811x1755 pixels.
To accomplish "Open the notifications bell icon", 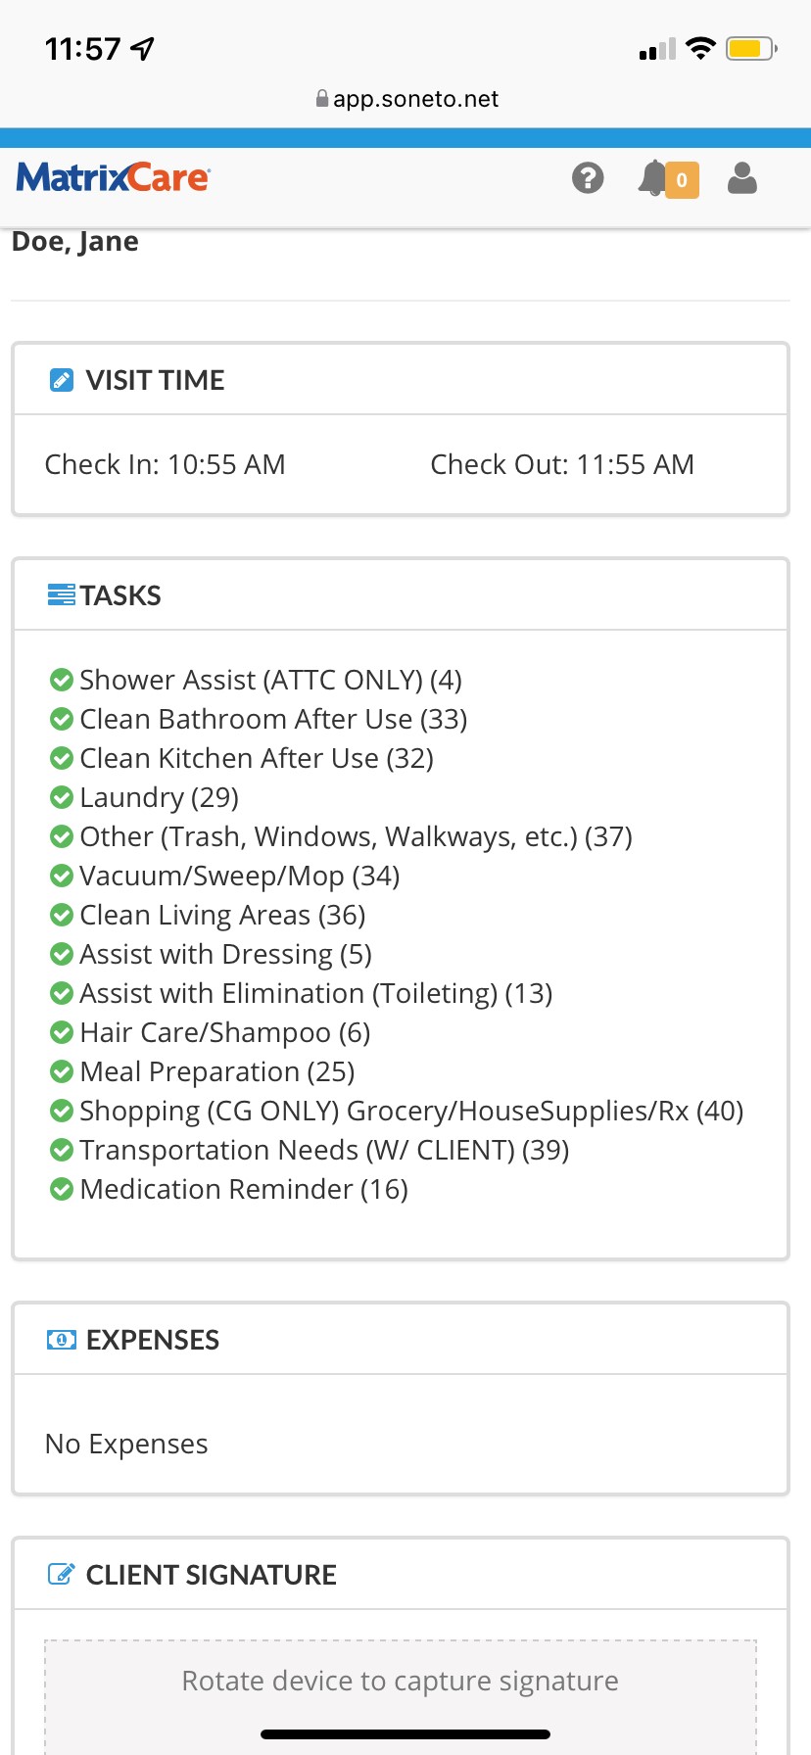I will point(652,178).
